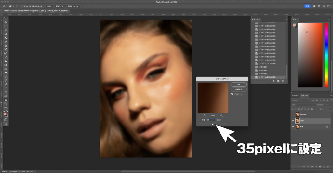Open the Edit Toolbar ellipsis menu
This screenshot has height=173, width=333.
click(6, 107)
